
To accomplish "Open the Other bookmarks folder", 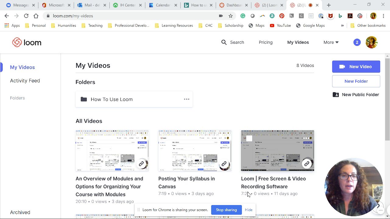I will [x=368, y=26].
